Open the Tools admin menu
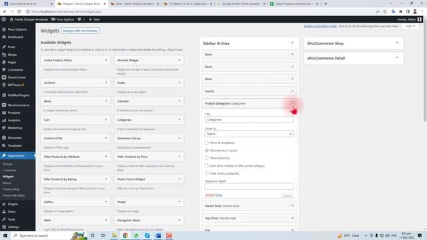 click(11, 219)
